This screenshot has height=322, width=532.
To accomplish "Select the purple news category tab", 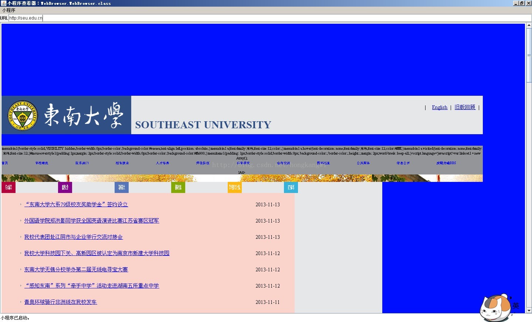I will (65, 187).
